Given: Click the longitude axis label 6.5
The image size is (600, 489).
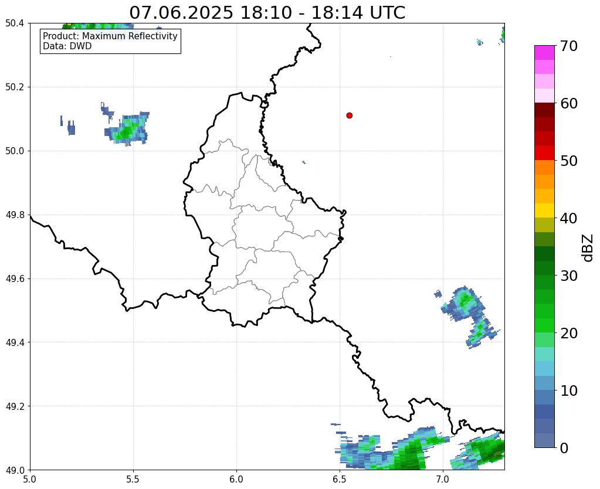Looking at the screenshot, I should coord(340,480).
